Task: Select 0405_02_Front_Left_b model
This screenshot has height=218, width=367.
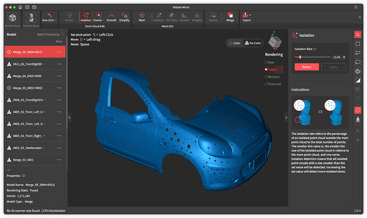Action: coord(35,112)
